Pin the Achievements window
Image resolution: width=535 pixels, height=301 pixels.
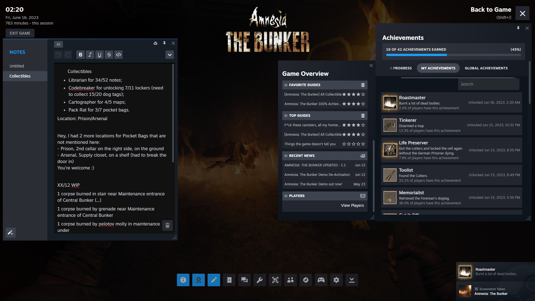click(518, 28)
